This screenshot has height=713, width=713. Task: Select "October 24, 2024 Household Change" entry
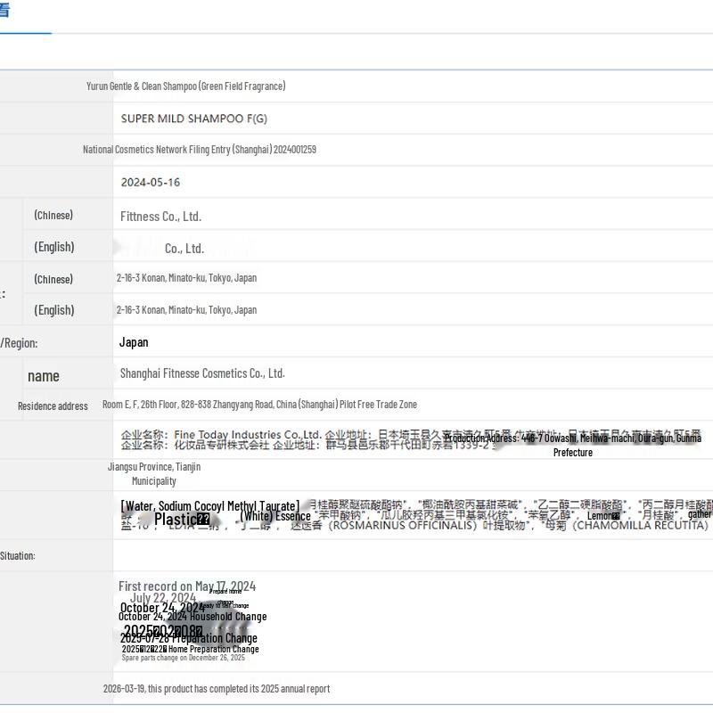coord(193,617)
